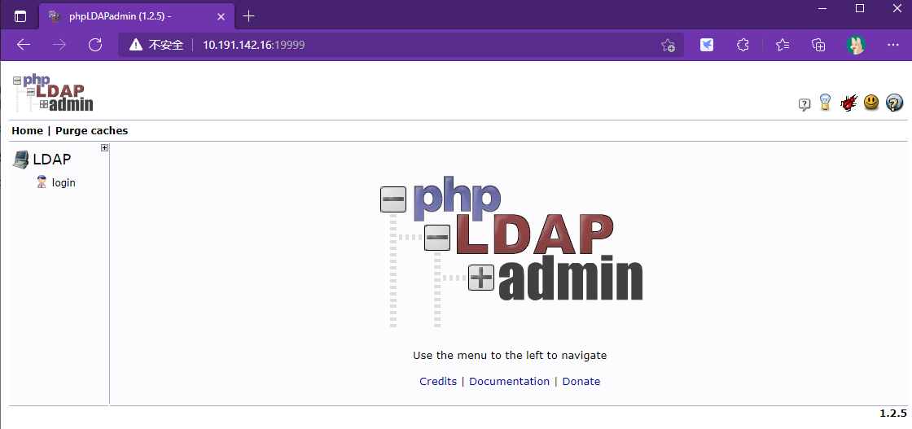This screenshot has height=429, width=912.
Task: Click the small phpLDAPadmin logo at top left
Action: (x=53, y=93)
